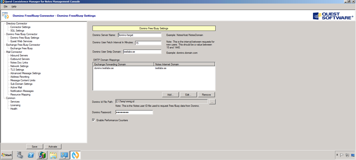Switch to Quest Coexistence Manager taskbar icon
Screen dimensions: 356x160
[75, 155]
